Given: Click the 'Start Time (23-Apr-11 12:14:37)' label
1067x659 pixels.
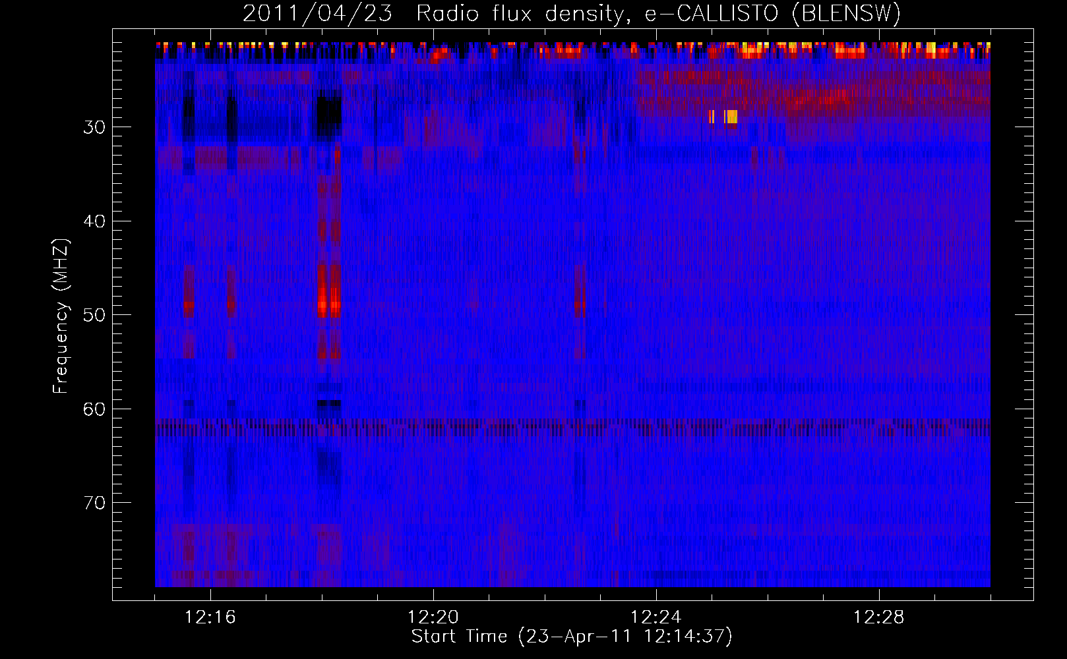Looking at the screenshot, I should point(572,637).
